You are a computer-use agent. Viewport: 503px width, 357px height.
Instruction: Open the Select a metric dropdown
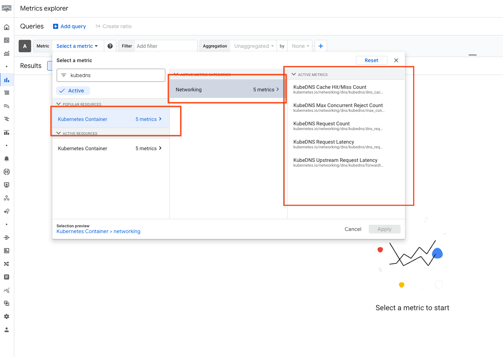77,46
